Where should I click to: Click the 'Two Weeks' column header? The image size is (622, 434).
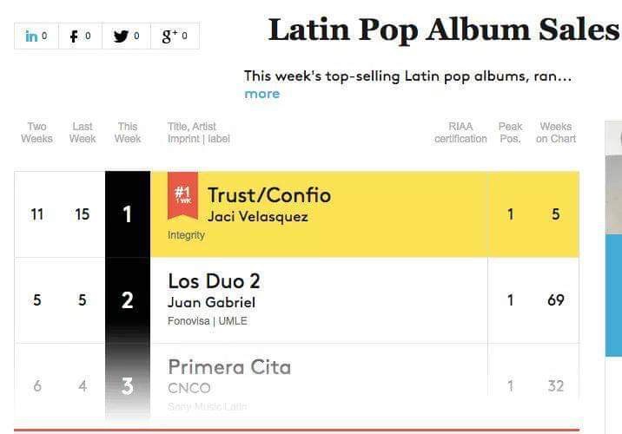pyautogui.click(x=36, y=133)
